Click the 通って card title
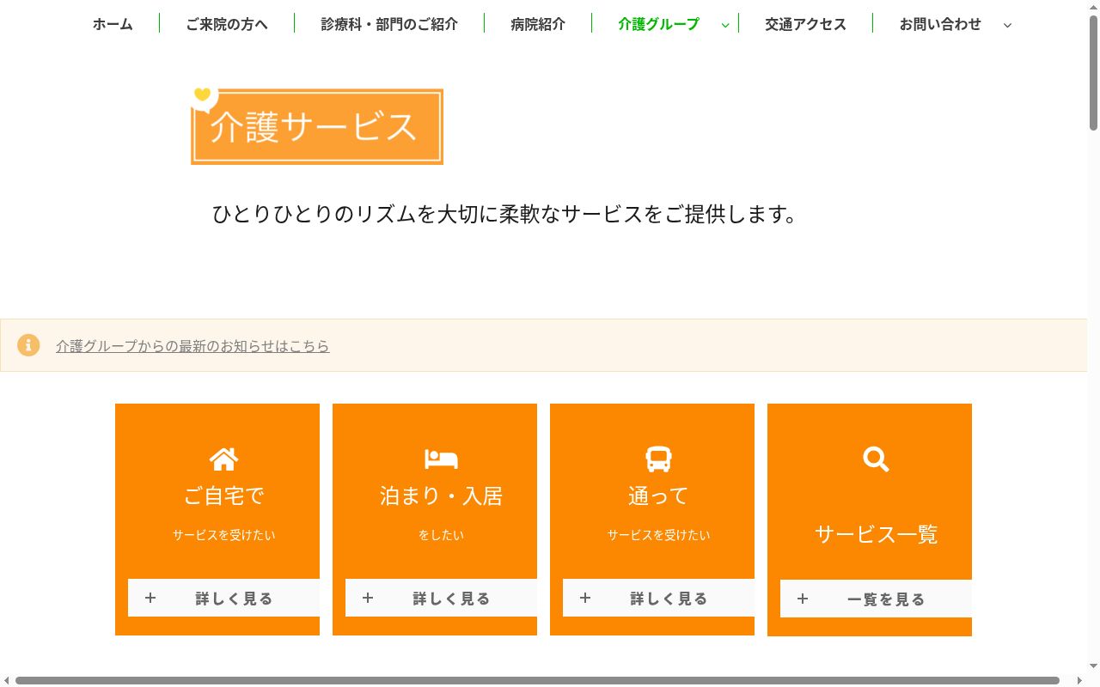This screenshot has height=687, width=1100. pyautogui.click(x=658, y=495)
